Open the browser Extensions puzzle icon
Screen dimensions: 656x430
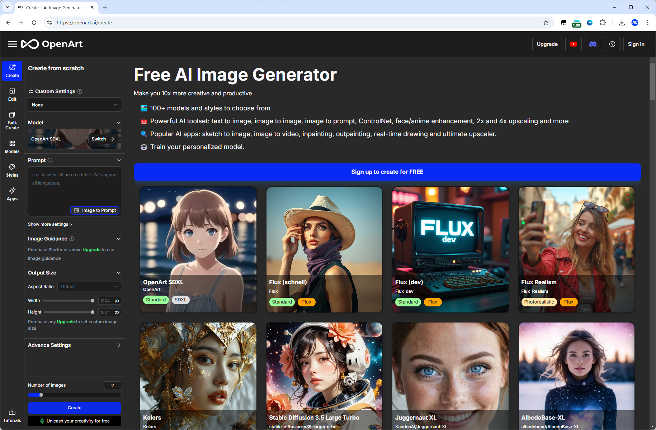603,23
